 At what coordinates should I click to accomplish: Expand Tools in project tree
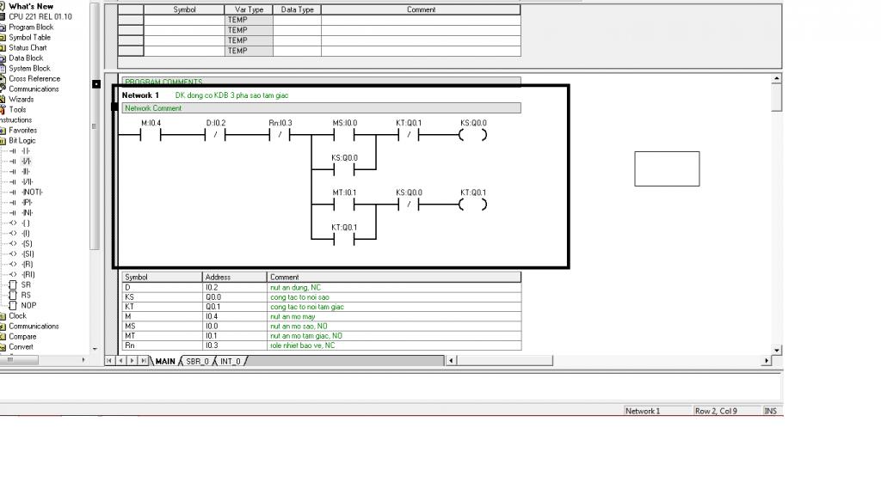(x=17, y=109)
